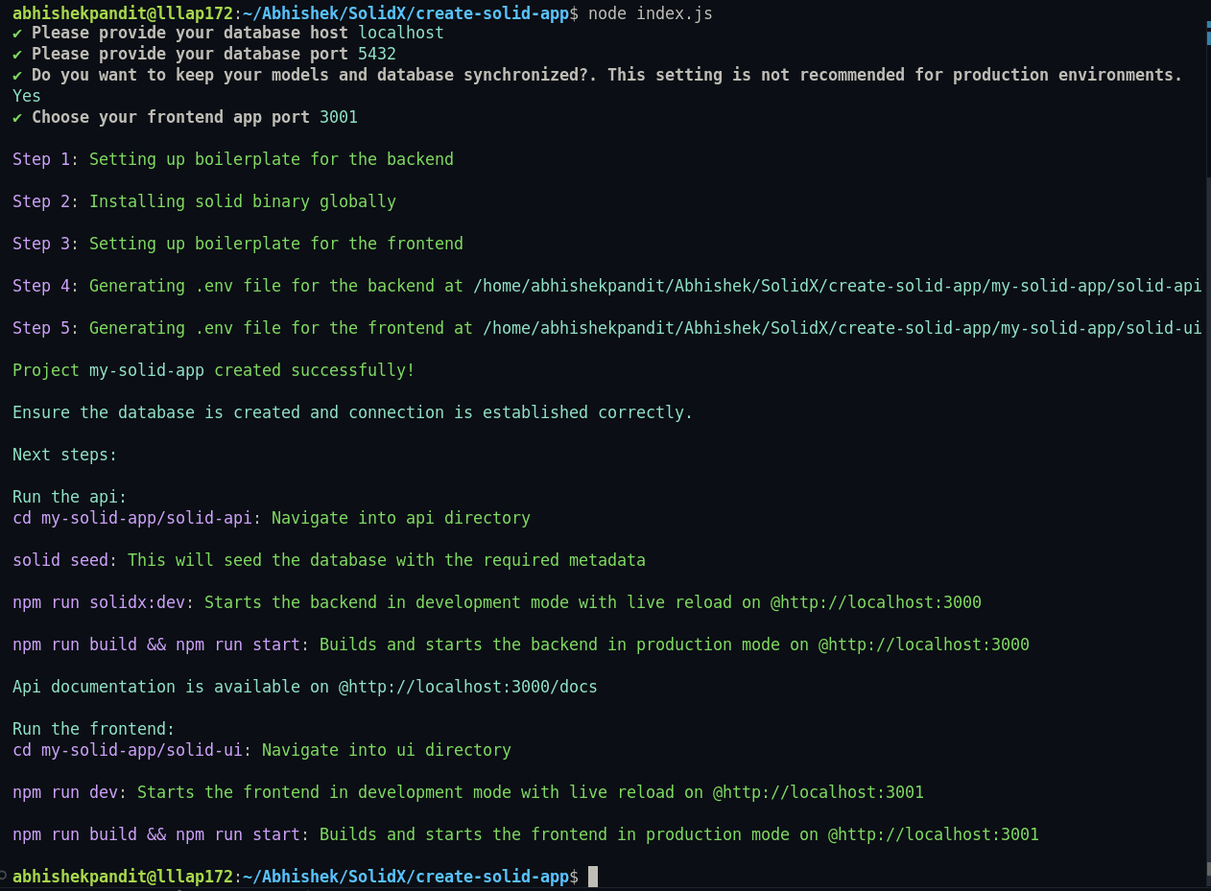Click the checkmark beside 'Choose your frontend app port'

click(x=17, y=117)
